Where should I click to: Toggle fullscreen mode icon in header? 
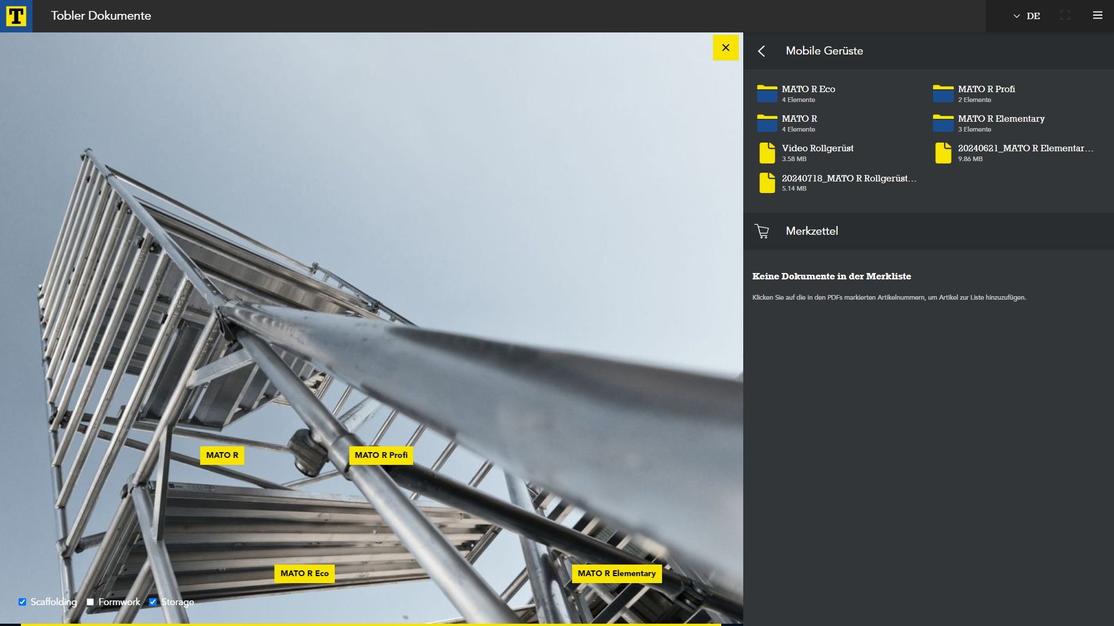1065,16
